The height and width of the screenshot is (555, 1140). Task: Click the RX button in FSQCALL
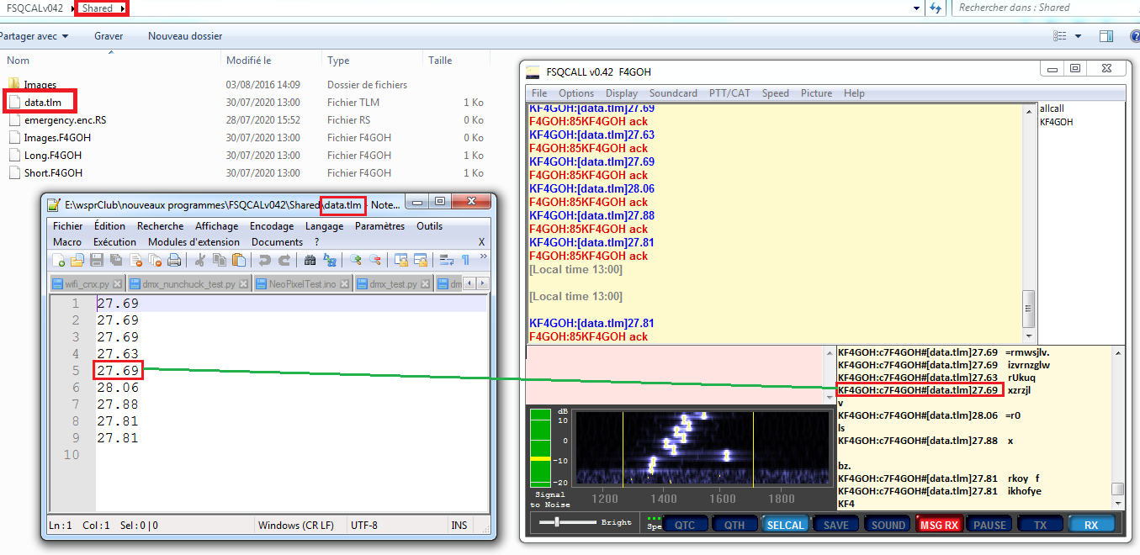coord(1091,525)
